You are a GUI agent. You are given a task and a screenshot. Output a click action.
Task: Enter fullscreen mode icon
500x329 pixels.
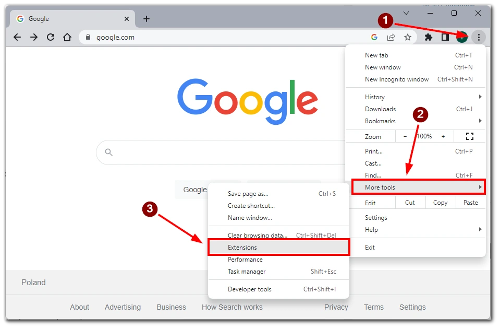[x=469, y=136]
